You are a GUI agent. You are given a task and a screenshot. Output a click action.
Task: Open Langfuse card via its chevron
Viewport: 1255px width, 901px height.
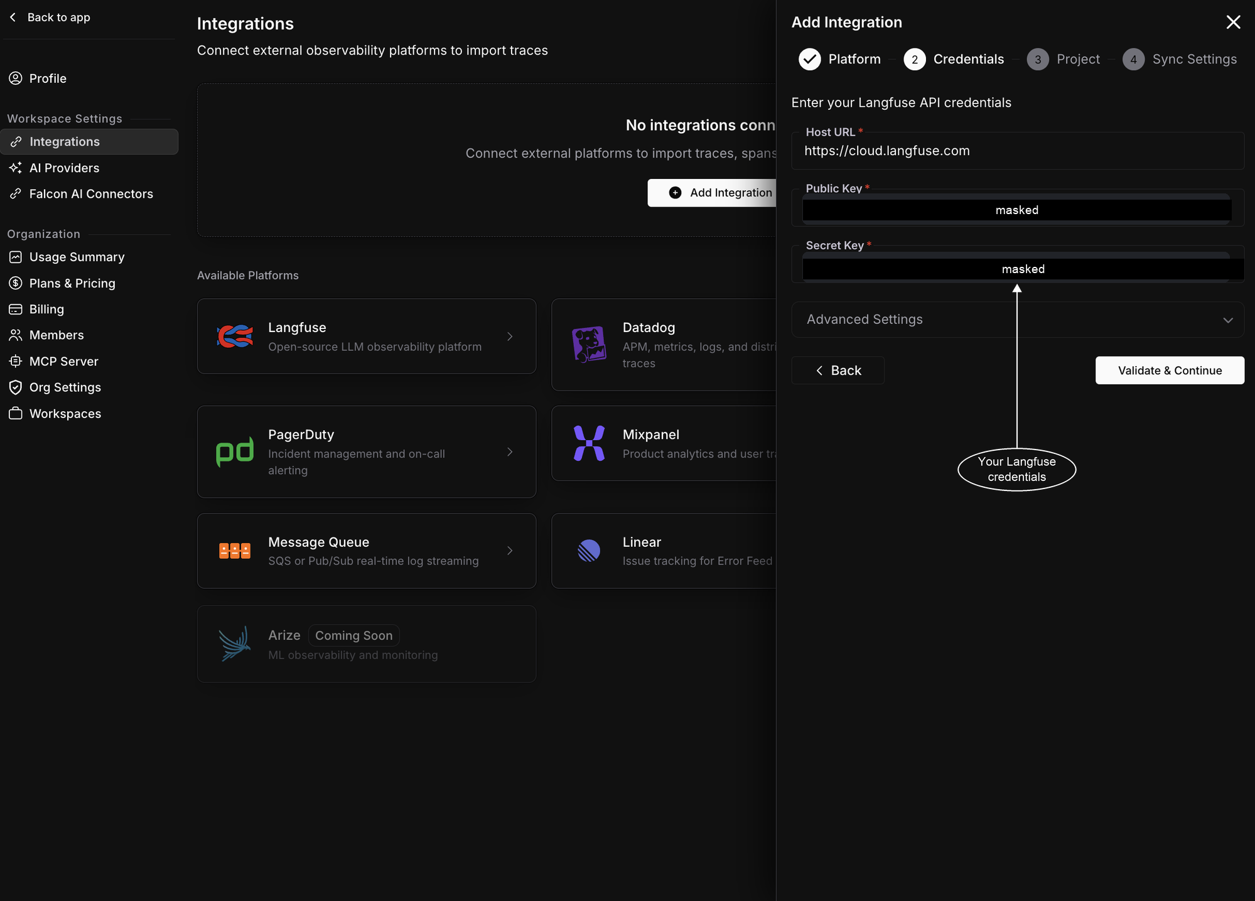click(x=510, y=337)
